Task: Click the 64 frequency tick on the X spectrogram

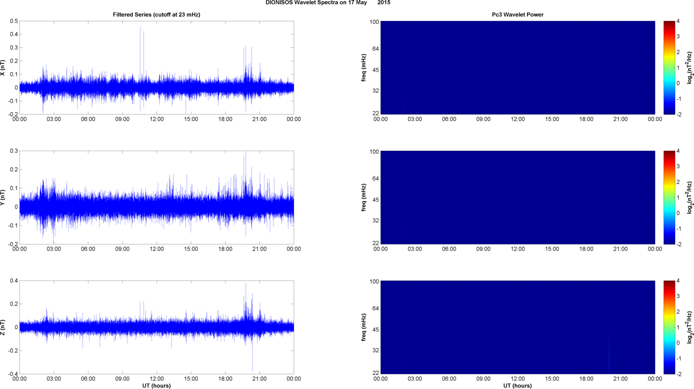Action: click(375, 49)
